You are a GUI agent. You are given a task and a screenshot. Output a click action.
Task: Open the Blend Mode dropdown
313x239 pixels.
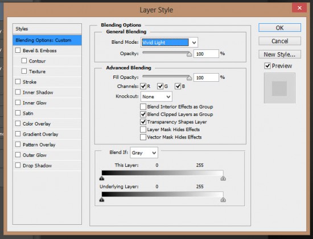click(169, 42)
